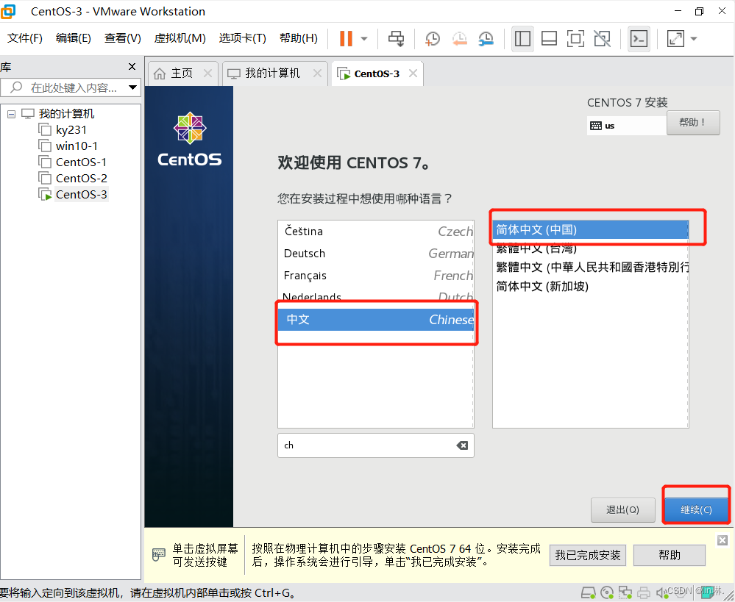Click the hard disk status bar icon

[x=589, y=592]
